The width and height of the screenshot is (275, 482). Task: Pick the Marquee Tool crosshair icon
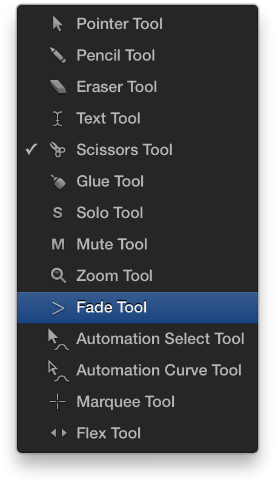coord(58,401)
